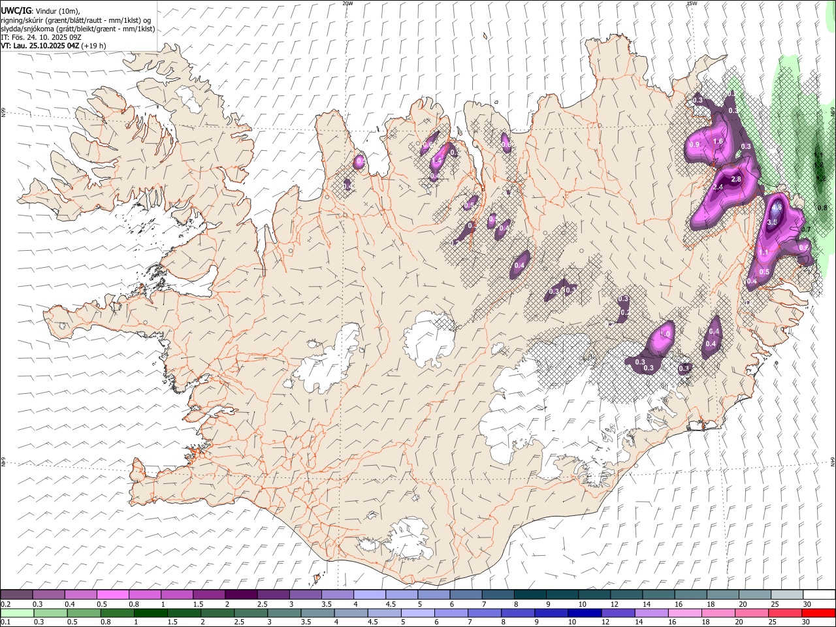This screenshot has height=627, width=836.
Task: Click the 0.1 label on the rain scale
Action: pyautogui.click(x=5, y=622)
